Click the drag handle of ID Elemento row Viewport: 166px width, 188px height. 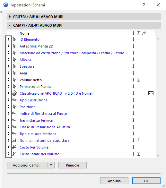(8, 39)
